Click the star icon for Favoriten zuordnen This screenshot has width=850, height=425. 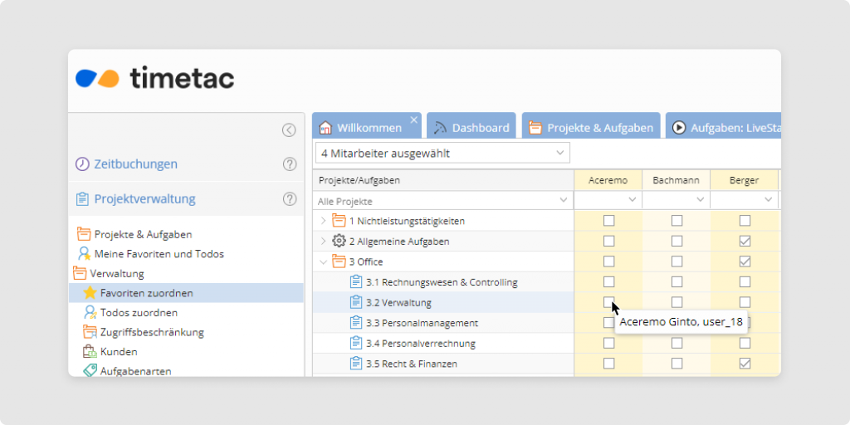pos(90,293)
